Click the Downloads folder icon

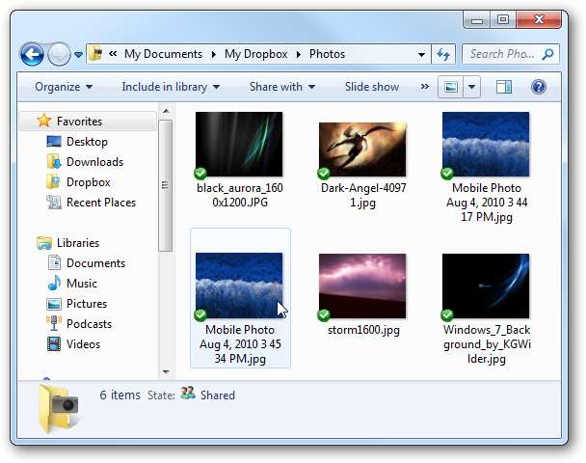click(54, 161)
